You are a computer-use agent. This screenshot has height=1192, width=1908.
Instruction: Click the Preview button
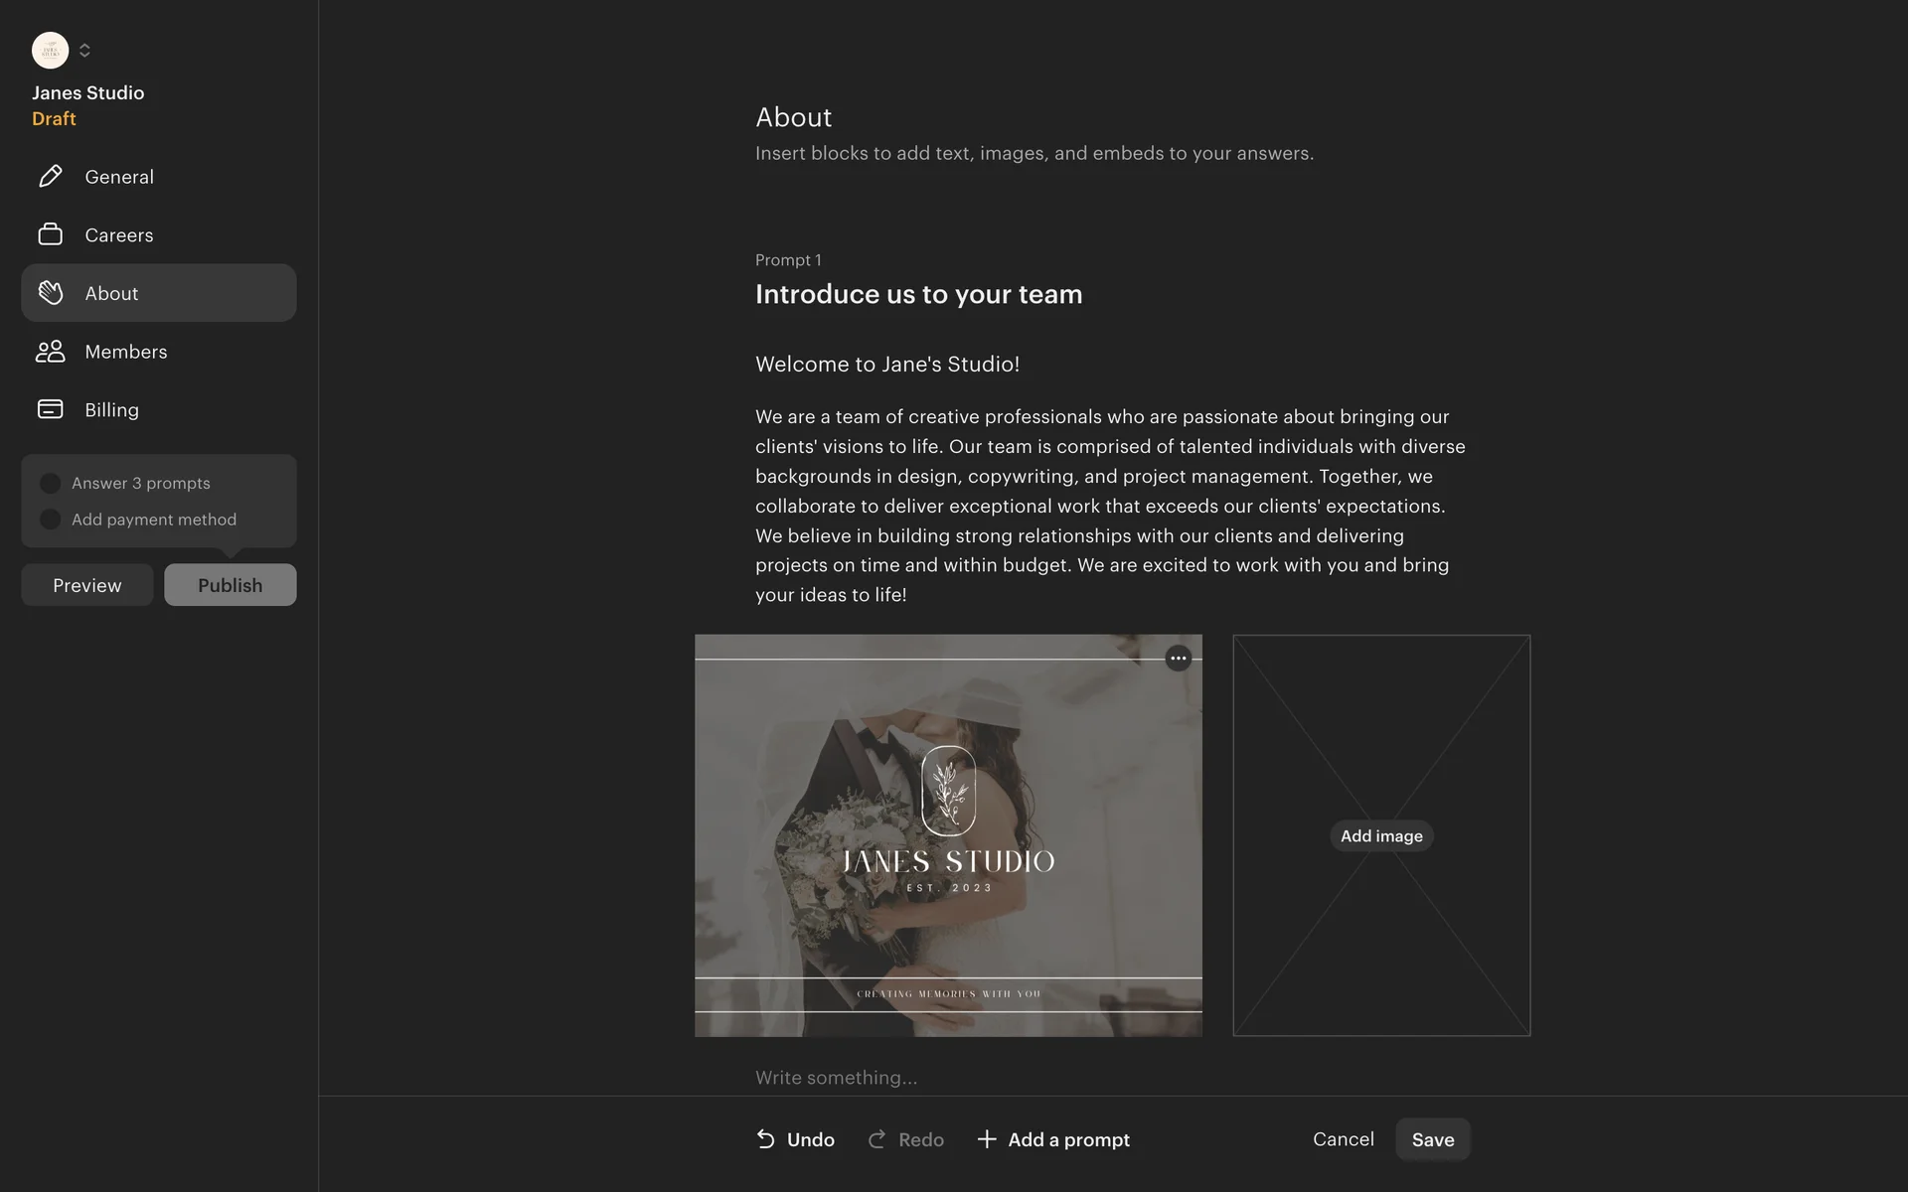pos(87,585)
